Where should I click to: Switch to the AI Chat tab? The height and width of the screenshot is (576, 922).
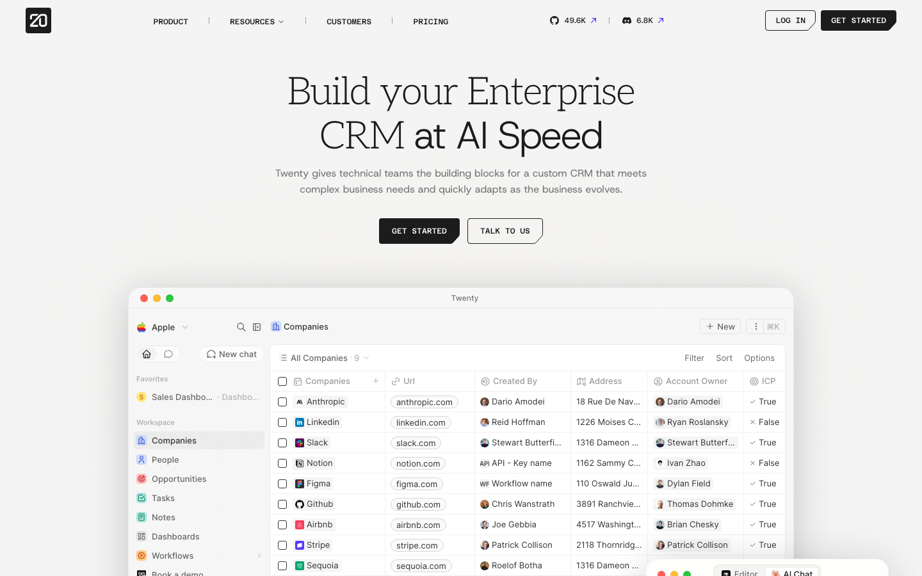pos(792,572)
